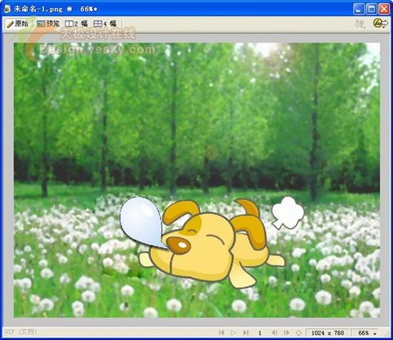Screen dimensions: 393x340
Task: Advance to the next frame
Action: point(286,333)
